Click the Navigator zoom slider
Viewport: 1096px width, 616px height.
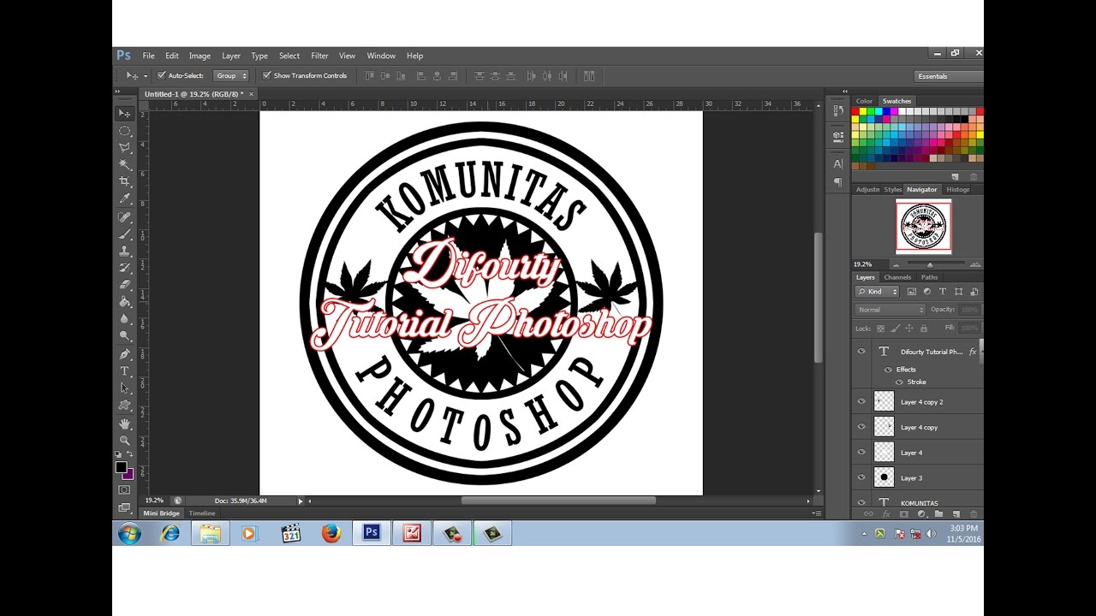930,264
